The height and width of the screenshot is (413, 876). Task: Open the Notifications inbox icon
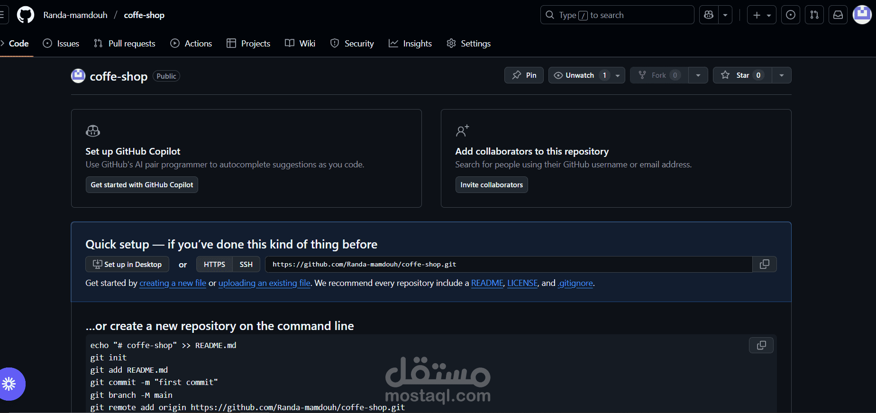click(x=838, y=15)
